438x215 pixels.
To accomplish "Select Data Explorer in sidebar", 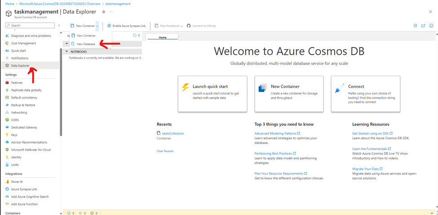I will [20, 65].
